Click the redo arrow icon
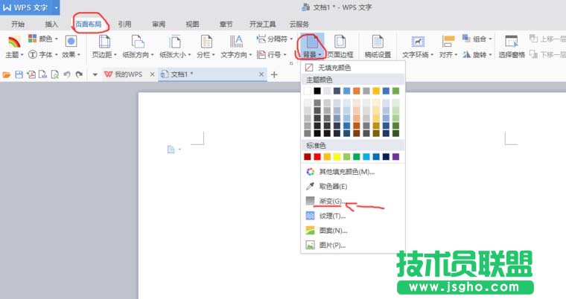The width and height of the screenshot is (566, 299). pyautogui.click(x=79, y=74)
